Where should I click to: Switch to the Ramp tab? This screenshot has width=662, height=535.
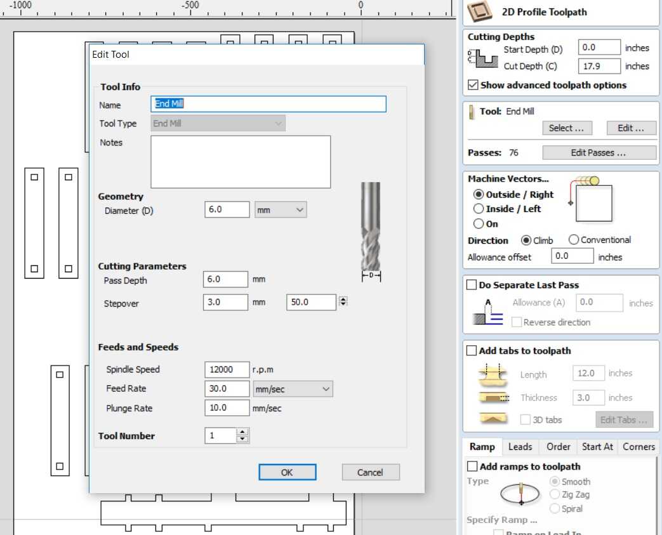[x=482, y=446]
